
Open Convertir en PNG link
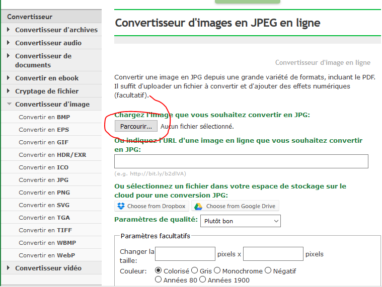point(44,193)
